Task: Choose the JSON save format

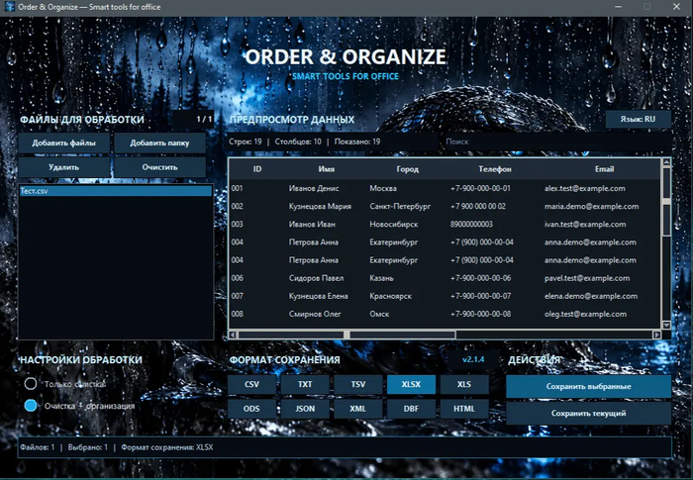Action: 305,409
